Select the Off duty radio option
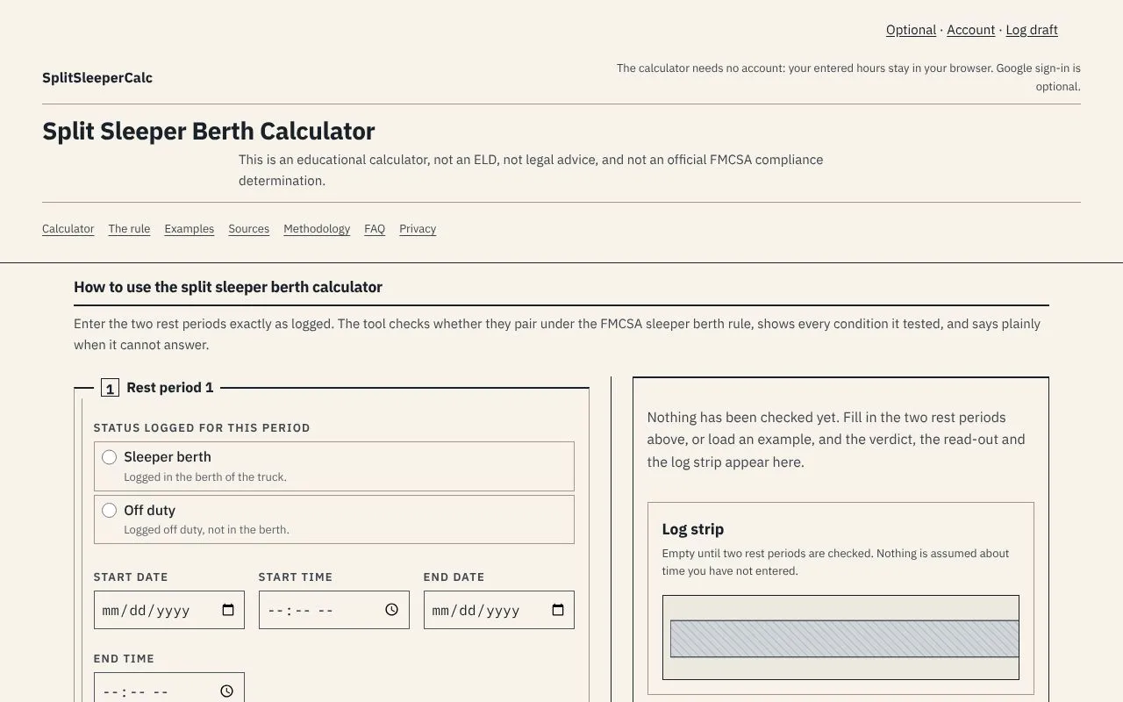Image resolution: width=1123 pixels, height=702 pixels. click(110, 511)
